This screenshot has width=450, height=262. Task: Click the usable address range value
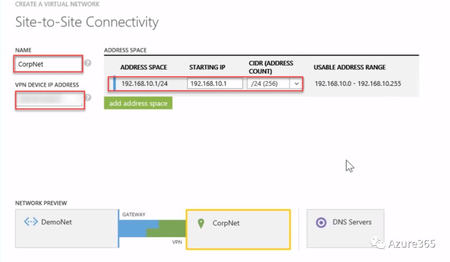[x=357, y=84]
